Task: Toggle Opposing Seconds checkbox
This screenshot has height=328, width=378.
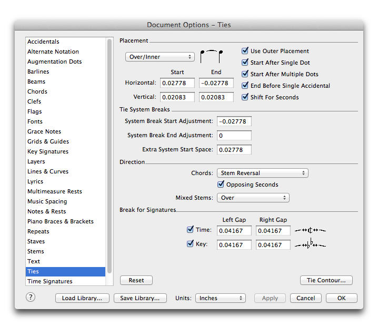Action: pyautogui.click(x=221, y=184)
